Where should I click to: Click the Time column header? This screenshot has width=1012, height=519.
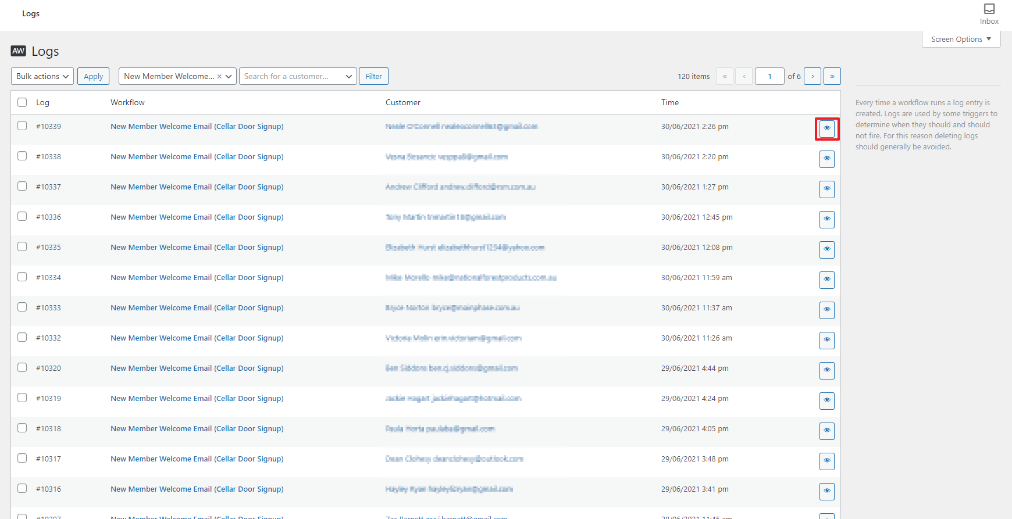click(670, 102)
